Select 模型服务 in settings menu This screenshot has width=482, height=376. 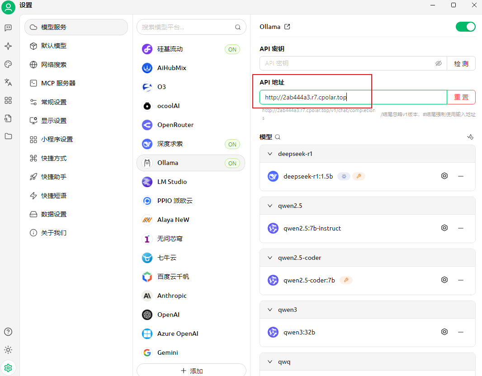point(76,27)
